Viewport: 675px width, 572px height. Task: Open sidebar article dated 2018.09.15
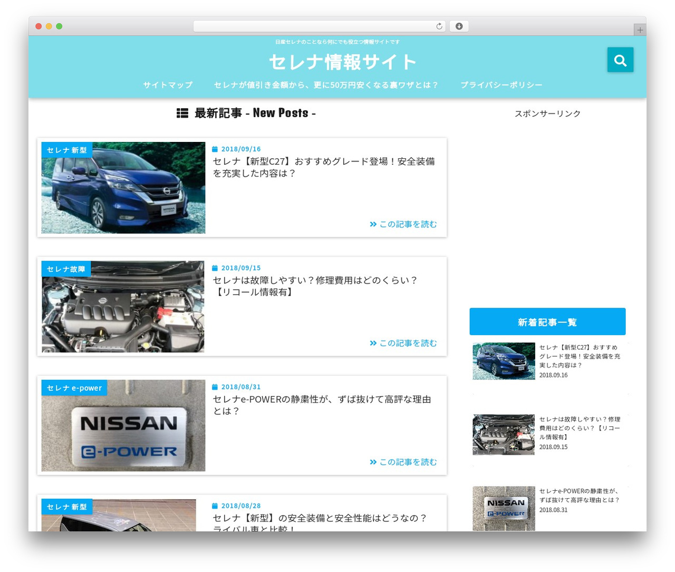pyautogui.click(x=580, y=428)
